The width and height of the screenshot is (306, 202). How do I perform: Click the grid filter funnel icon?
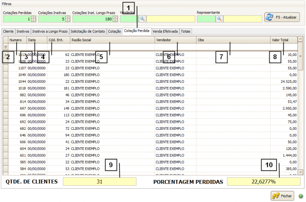click(x=5, y=47)
